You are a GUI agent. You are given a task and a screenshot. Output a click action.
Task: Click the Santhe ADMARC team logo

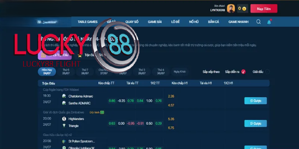click(x=64, y=103)
